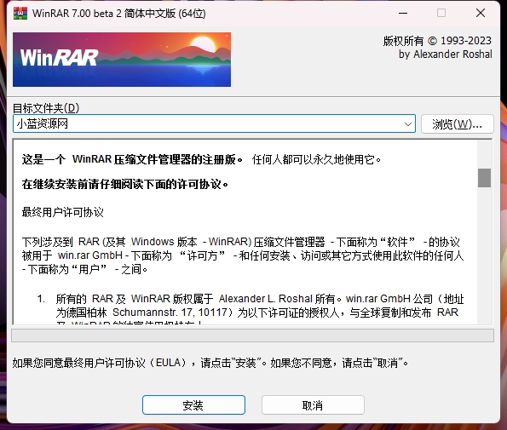Click the '版权所有 © 1993-2023' copyright text
Viewport: 507px width, 430px height.
click(437, 41)
